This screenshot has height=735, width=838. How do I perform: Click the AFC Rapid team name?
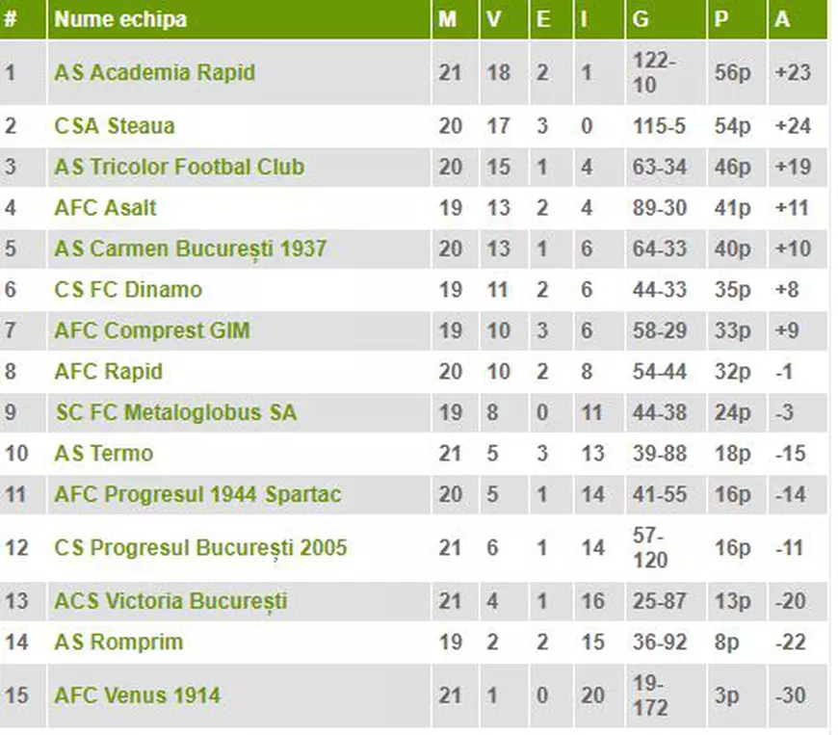click(108, 372)
